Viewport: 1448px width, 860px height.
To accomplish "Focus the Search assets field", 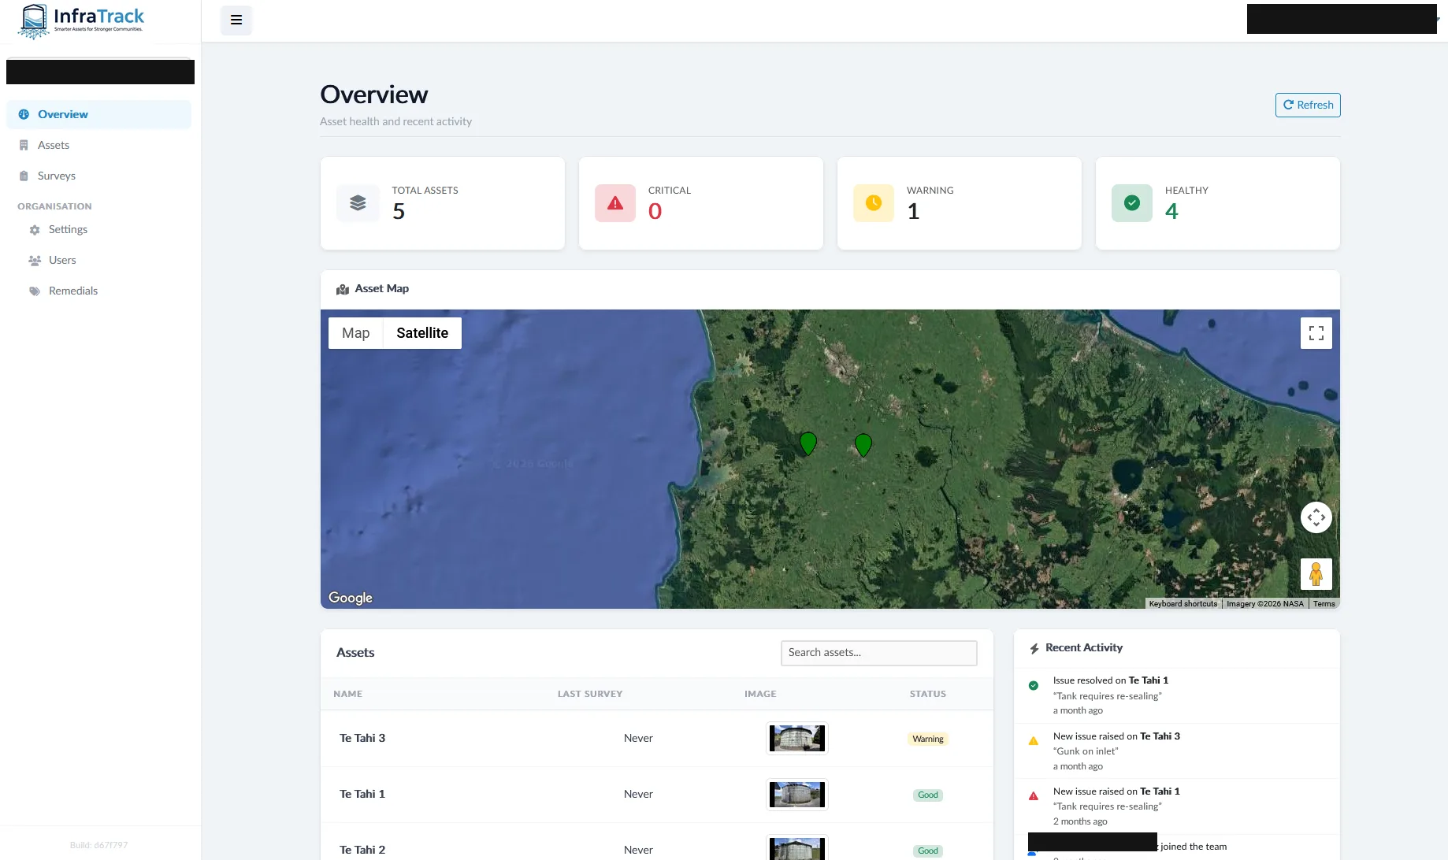I will [x=878, y=653].
